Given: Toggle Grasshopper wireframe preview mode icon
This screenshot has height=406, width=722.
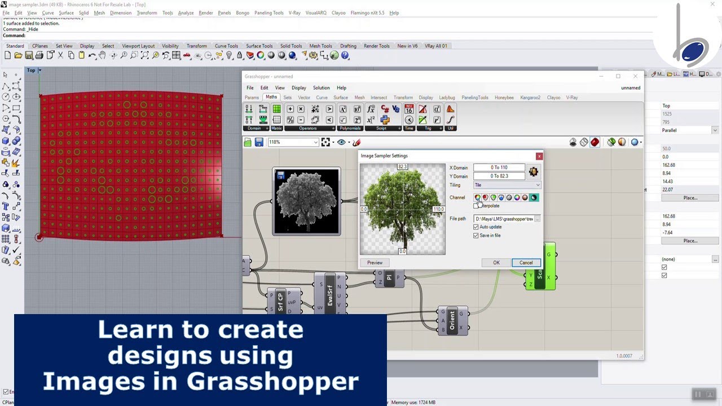Looking at the screenshot, I should (584, 142).
